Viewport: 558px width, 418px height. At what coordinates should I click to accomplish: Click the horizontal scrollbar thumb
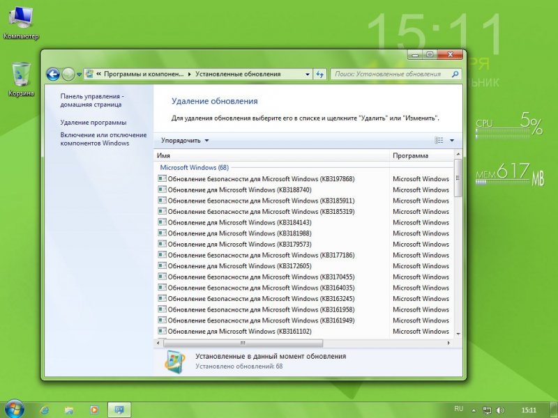pos(243,343)
